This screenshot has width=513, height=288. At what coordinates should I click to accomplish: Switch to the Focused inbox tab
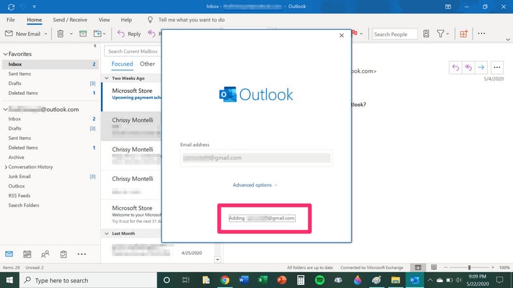122,64
